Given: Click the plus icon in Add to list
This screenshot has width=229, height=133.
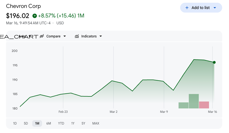Looking at the screenshot, I should pos(187,8).
